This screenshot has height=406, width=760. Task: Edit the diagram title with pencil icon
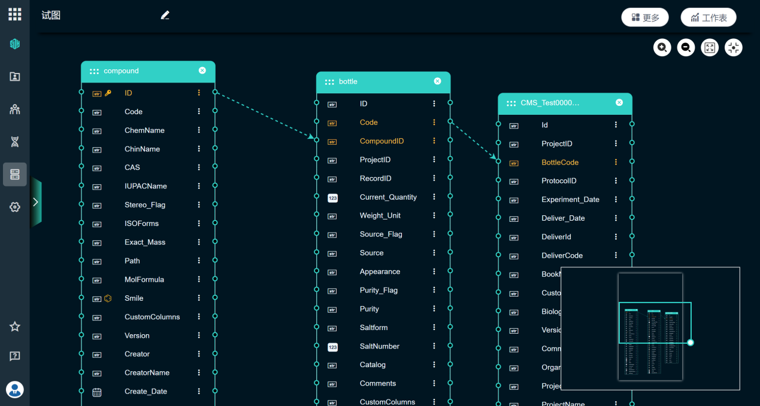pos(165,15)
